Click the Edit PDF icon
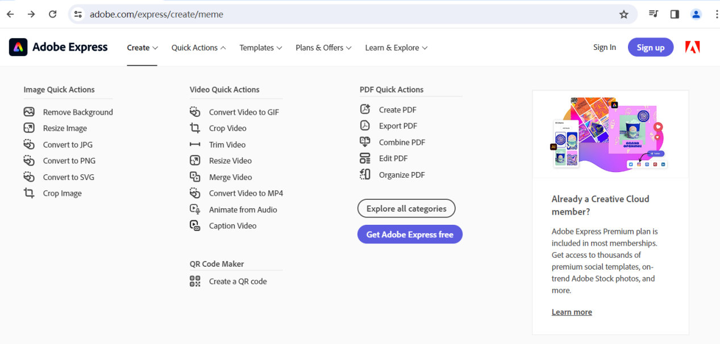Screen dimensions: 720x344 (x=365, y=158)
